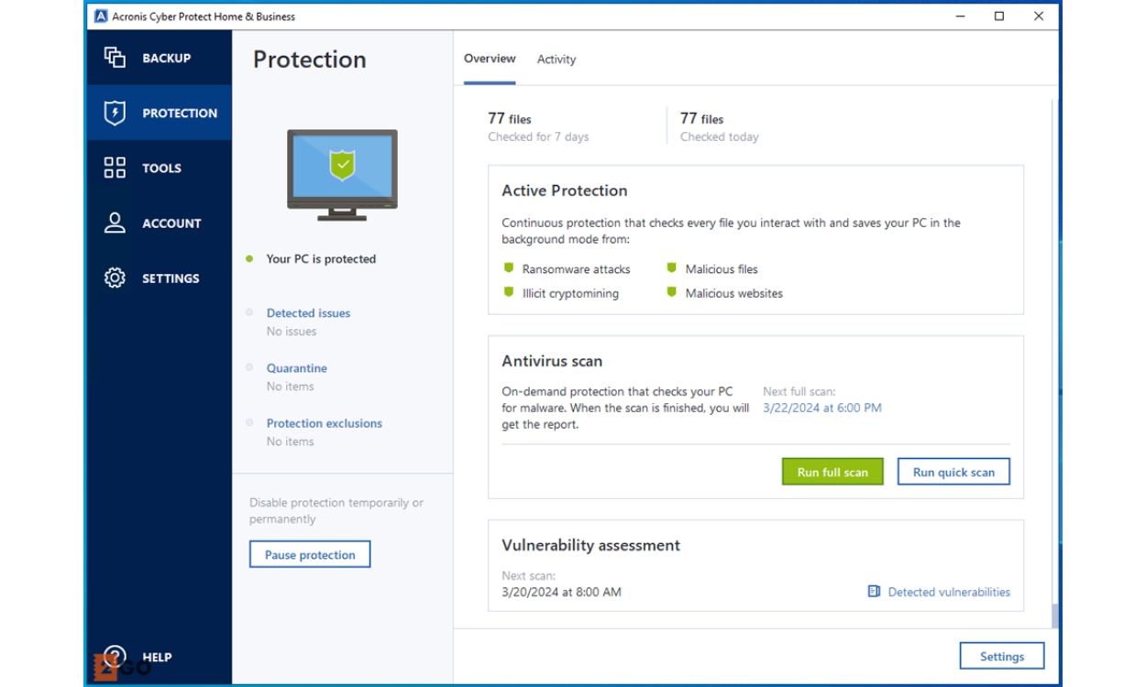The width and height of the screenshot is (1146, 687).
Task: Click the vertical scrollbar in overview panel
Action: (1054, 366)
